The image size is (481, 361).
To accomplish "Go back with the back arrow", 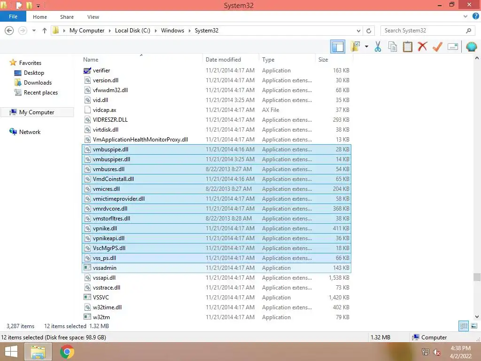I will (9, 31).
